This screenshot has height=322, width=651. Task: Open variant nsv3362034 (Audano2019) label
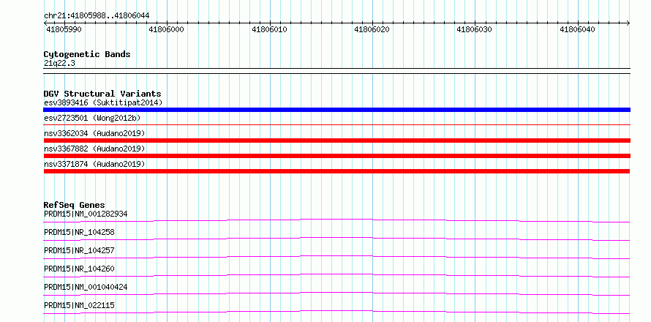(94, 133)
